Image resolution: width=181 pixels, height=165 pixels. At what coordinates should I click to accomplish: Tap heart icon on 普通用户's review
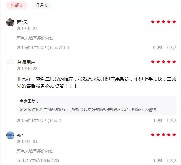[174, 121]
